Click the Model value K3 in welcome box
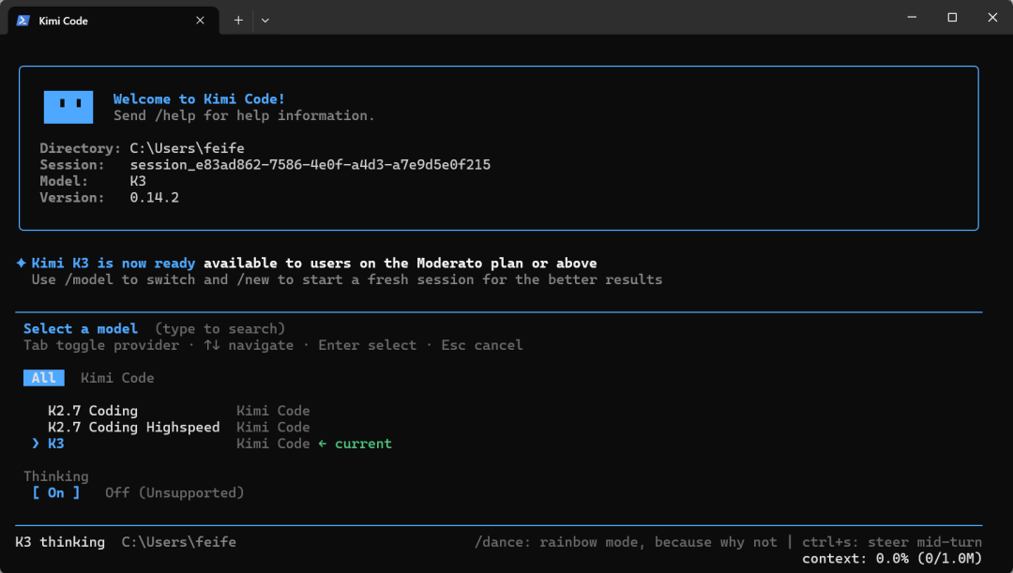The height and width of the screenshot is (573, 1013). (x=138, y=181)
